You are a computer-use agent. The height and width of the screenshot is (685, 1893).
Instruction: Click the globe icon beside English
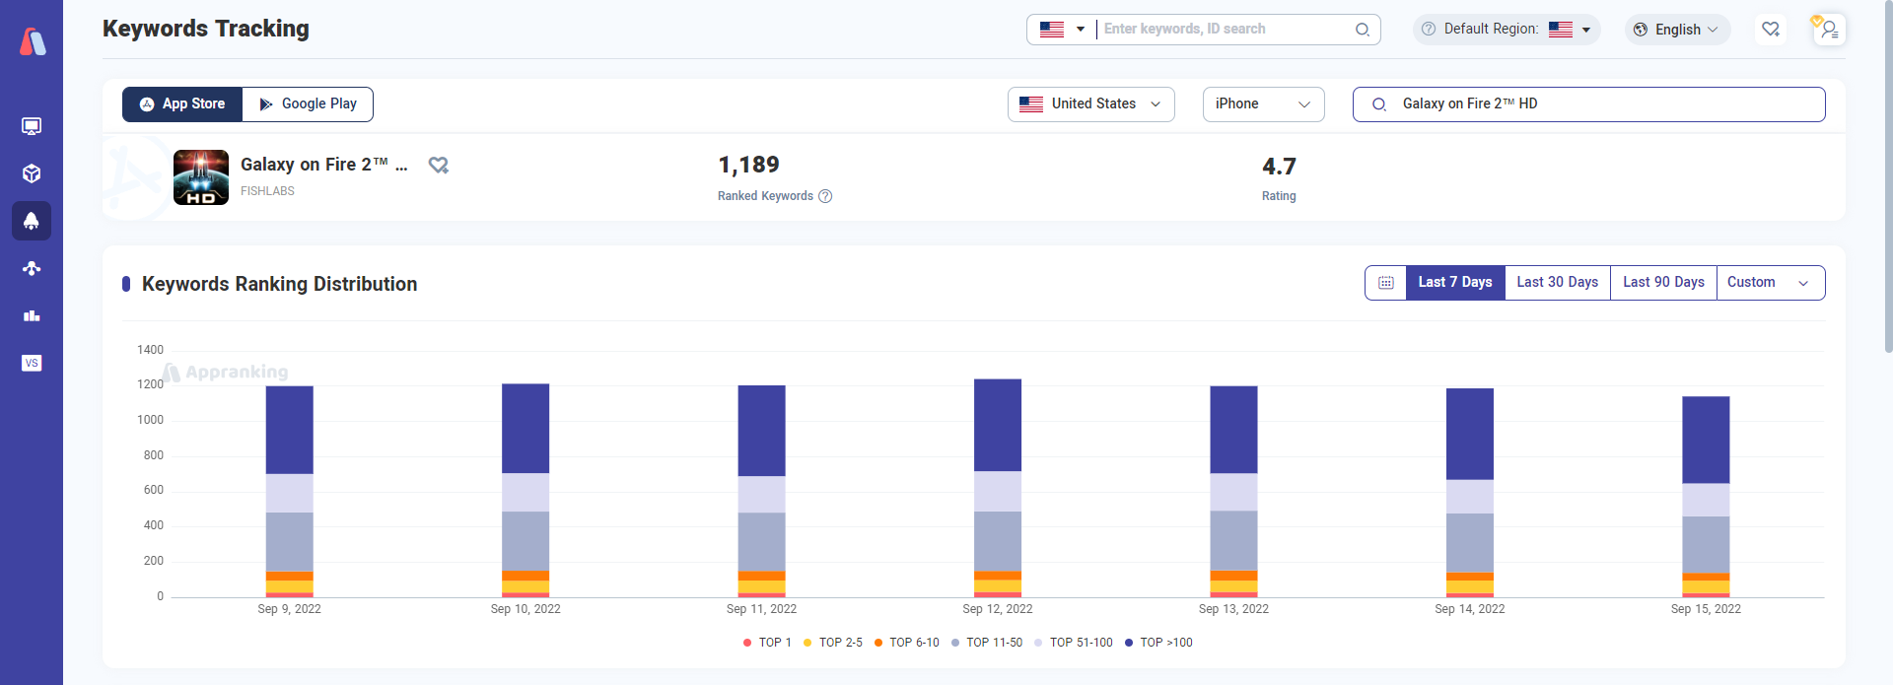tap(1641, 30)
